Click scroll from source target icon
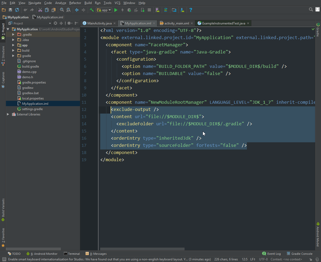Screen dimensions: 321x262 [55, 23]
